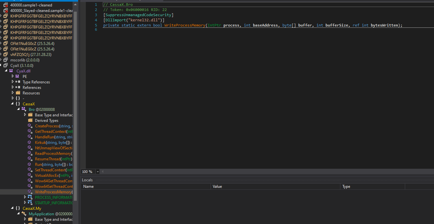The height and width of the screenshot is (224, 434).
Task: Collapse the Bro class node
Action: pyautogui.click(x=18, y=110)
